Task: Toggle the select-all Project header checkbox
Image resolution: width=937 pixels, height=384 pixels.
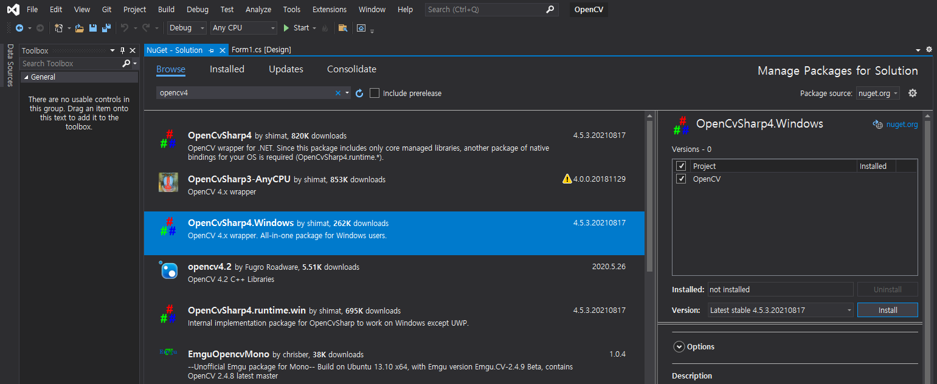Action: pos(681,166)
